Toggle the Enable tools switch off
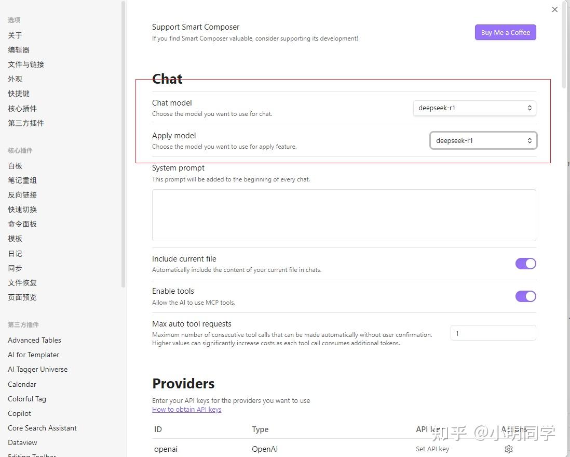This screenshot has height=457, width=570. point(525,296)
